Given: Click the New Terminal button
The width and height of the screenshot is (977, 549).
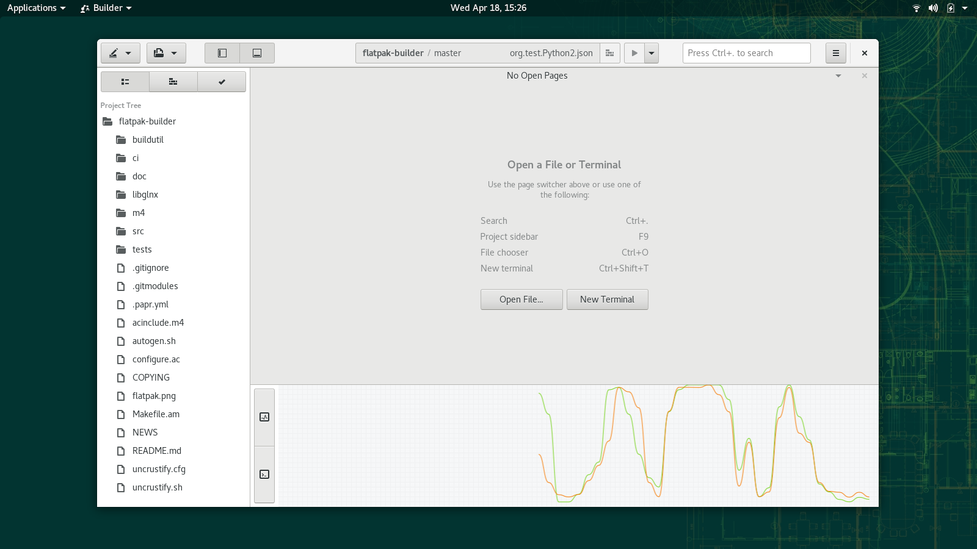Looking at the screenshot, I should click(607, 300).
